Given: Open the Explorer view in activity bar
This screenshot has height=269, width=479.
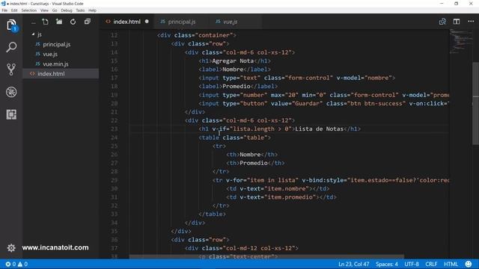Looking at the screenshot, I should pos(11,25).
